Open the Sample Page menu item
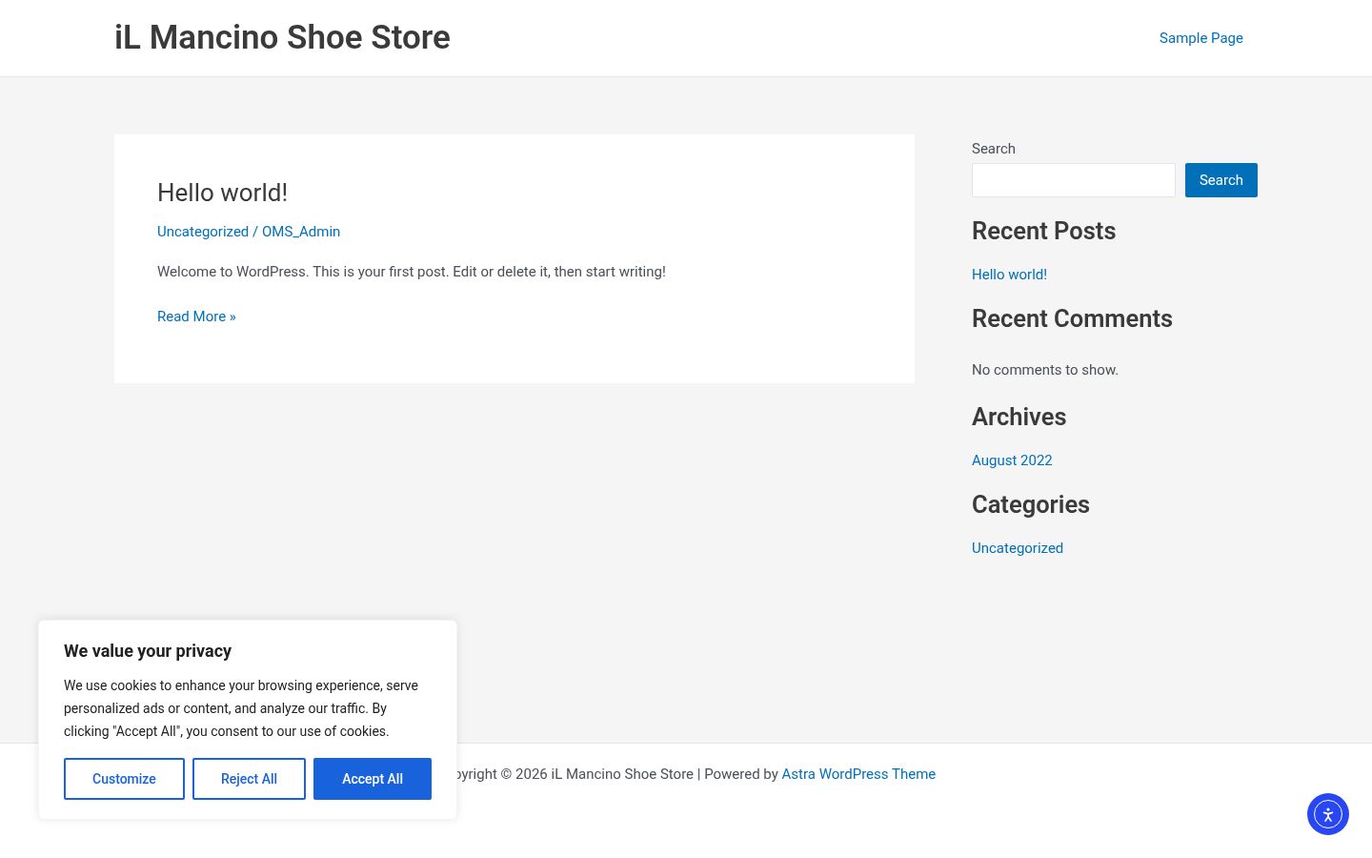Viewport: 1372px width, 858px height. 1200,38
